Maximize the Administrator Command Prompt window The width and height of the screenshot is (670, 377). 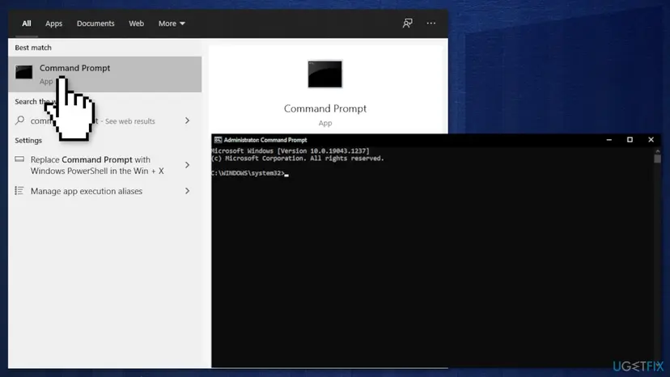coord(630,140)
